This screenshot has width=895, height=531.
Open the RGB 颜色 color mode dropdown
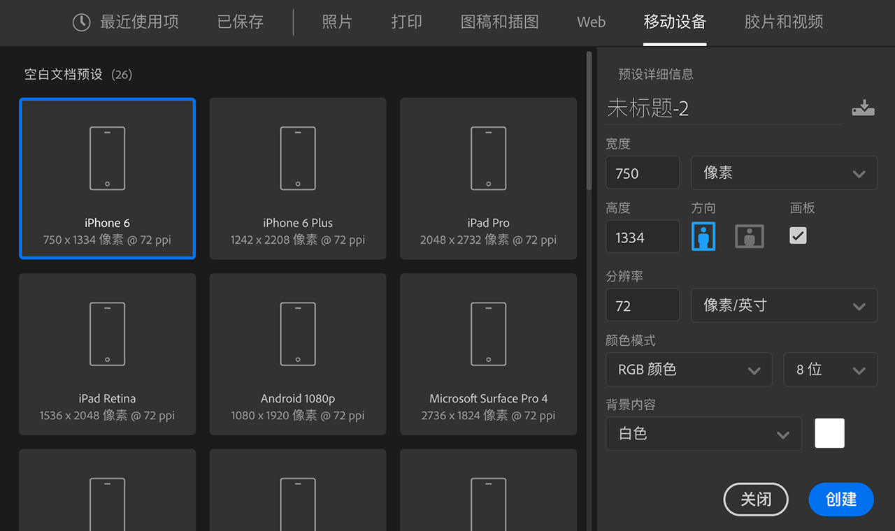point(688,370)
